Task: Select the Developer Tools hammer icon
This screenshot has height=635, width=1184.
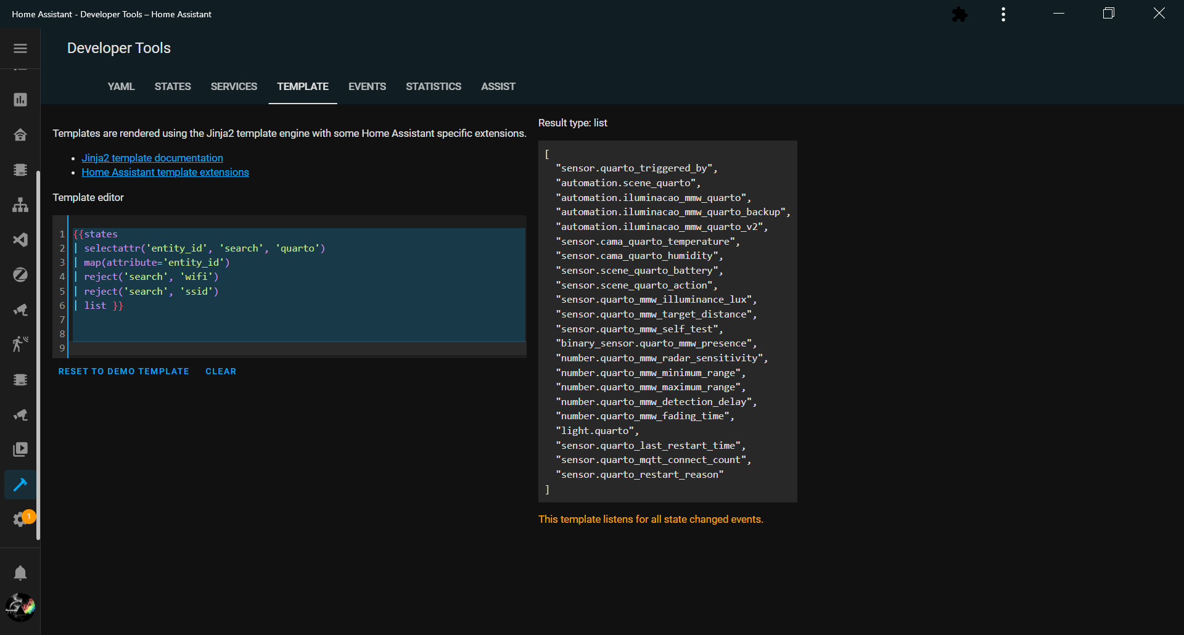Action: tap(20, 485)
